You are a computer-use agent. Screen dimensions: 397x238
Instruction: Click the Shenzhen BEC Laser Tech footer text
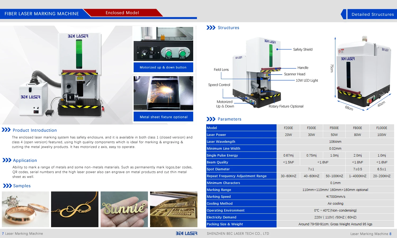click(238, 234)
